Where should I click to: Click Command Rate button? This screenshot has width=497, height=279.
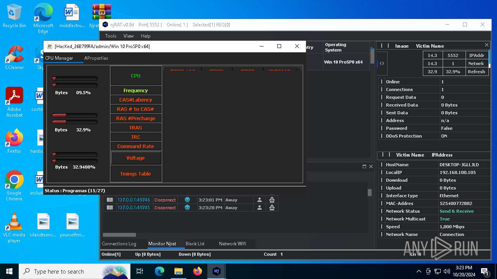pyautogui.click(x=136, y=146)
